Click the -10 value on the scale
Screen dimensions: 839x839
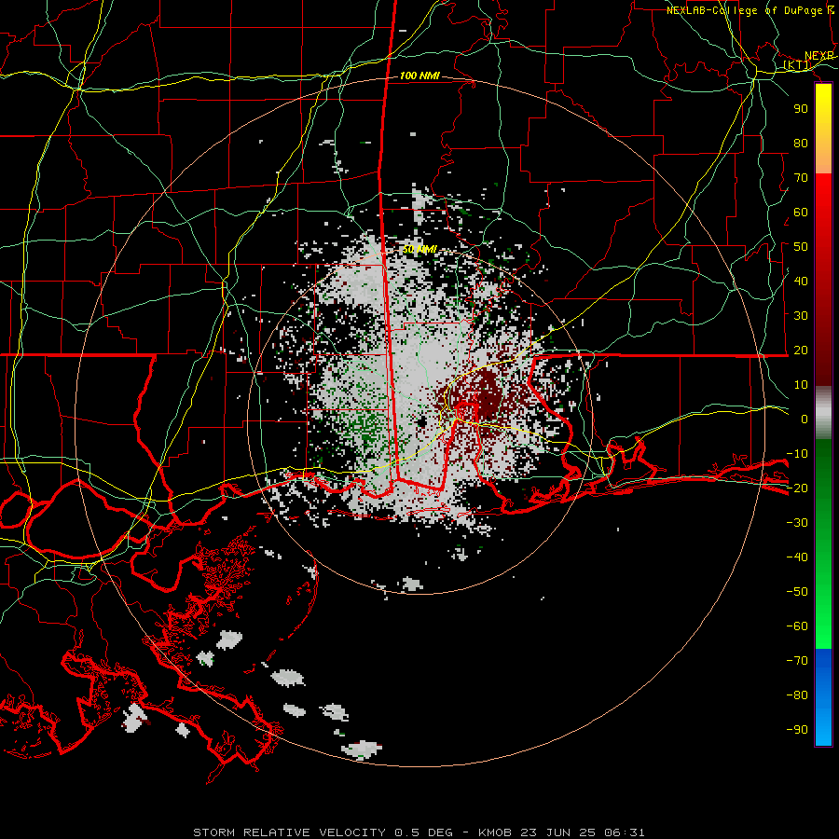click(797, 454)
